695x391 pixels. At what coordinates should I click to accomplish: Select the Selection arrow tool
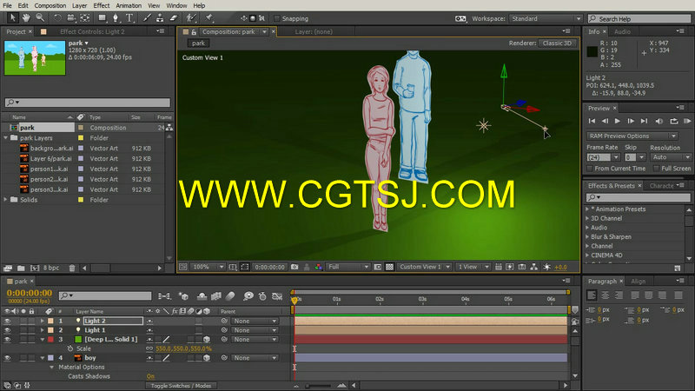click(x=12, y=17)
